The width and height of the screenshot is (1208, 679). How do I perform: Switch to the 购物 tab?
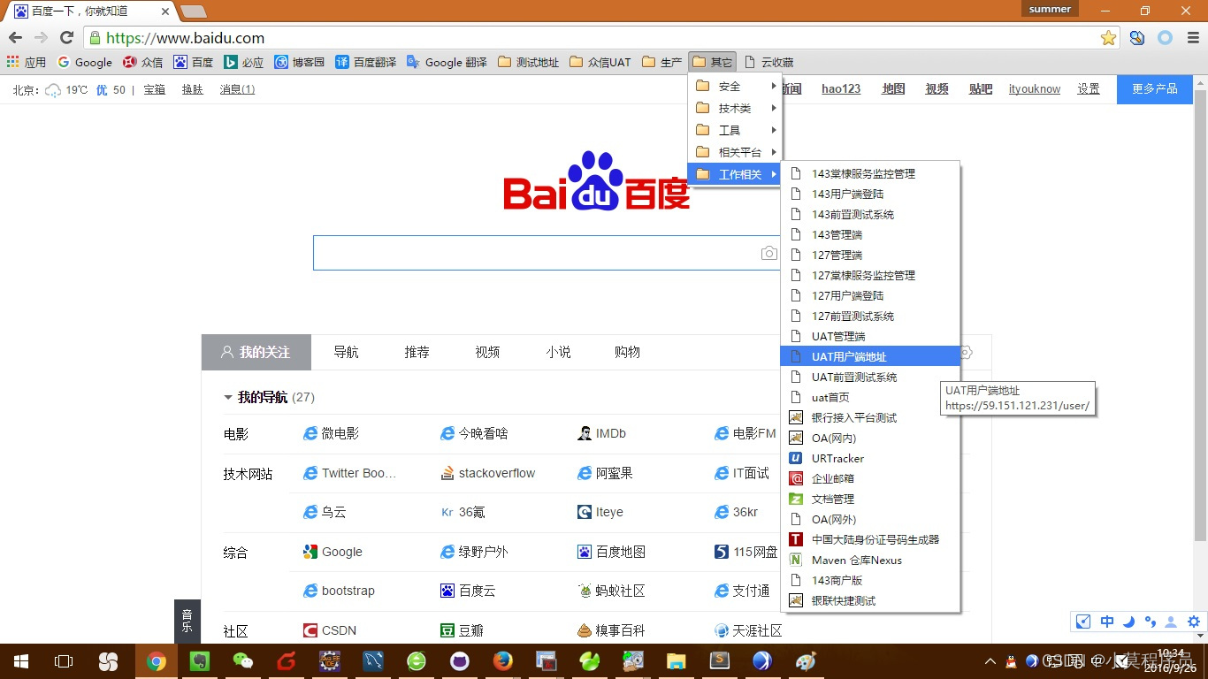coord(627,352)
